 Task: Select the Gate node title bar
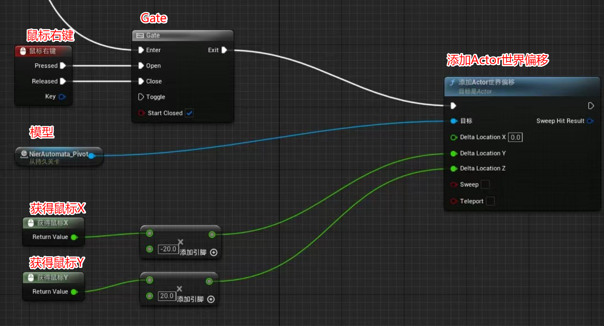(x=182, y=36)
